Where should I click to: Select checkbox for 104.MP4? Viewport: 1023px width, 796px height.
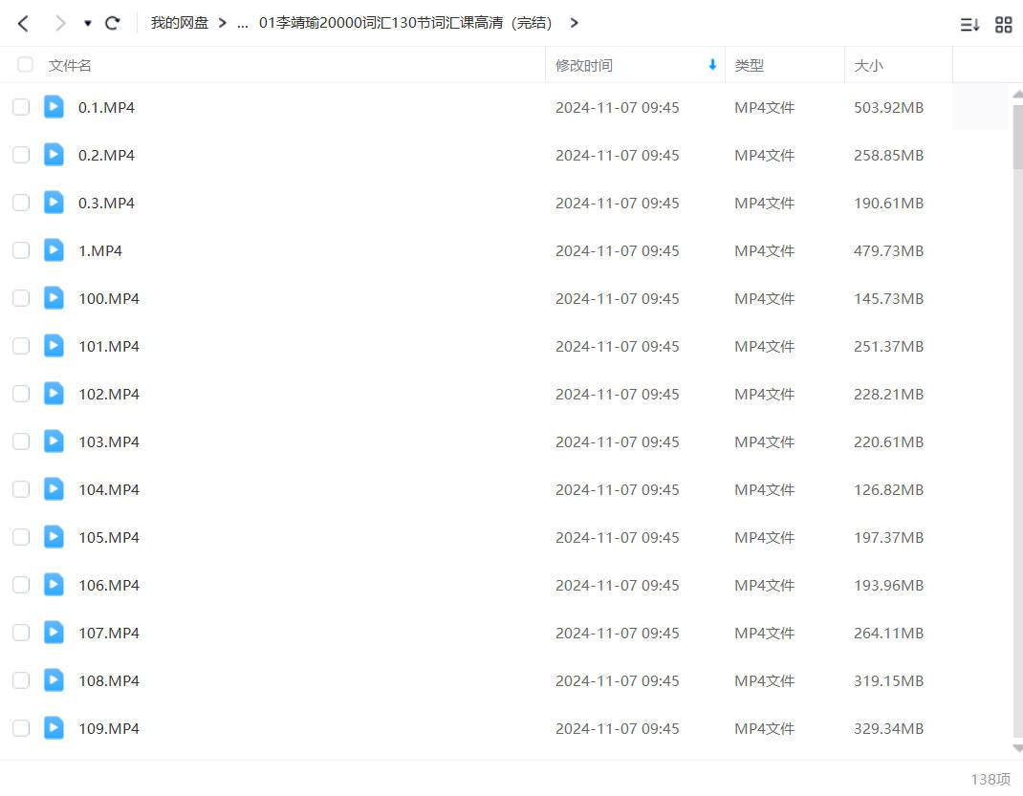[21, 489]
